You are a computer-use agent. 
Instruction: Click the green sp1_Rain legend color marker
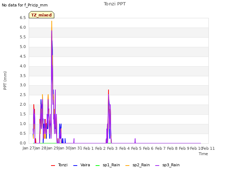point(97,166)
